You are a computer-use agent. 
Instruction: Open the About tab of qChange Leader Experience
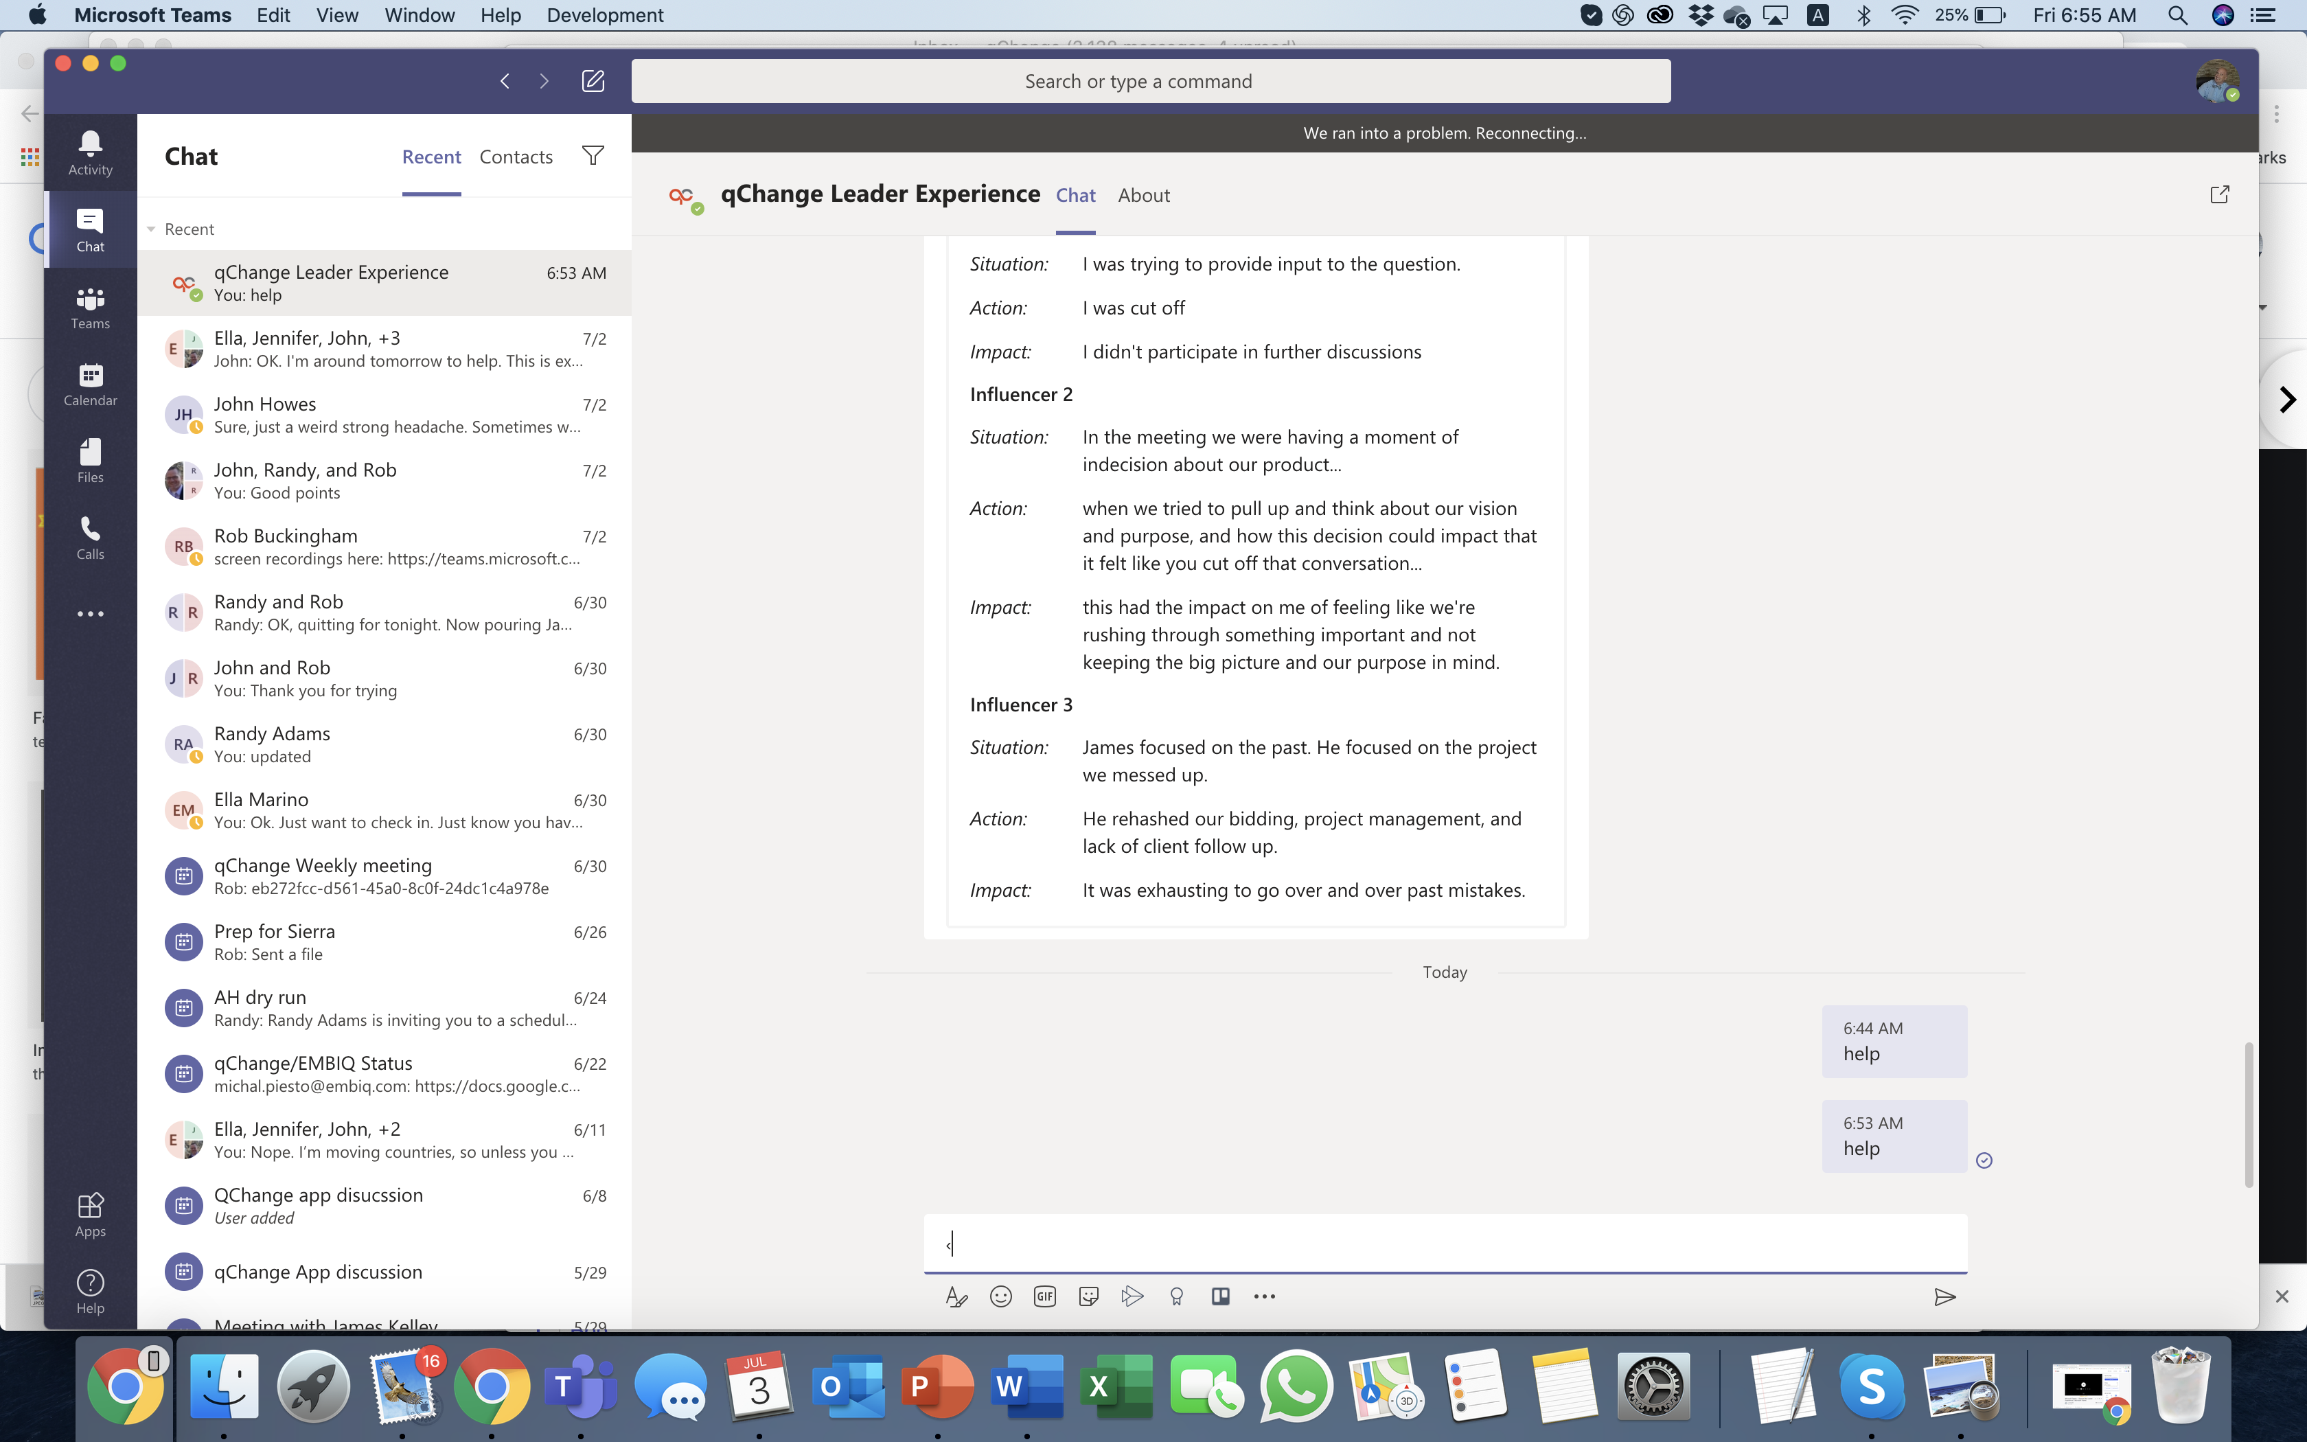[x=1143, y=194]
